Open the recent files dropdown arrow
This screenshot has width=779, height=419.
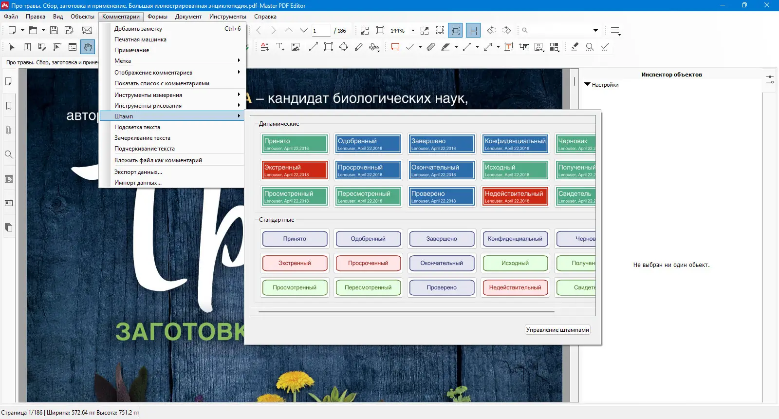click(43, 30)
